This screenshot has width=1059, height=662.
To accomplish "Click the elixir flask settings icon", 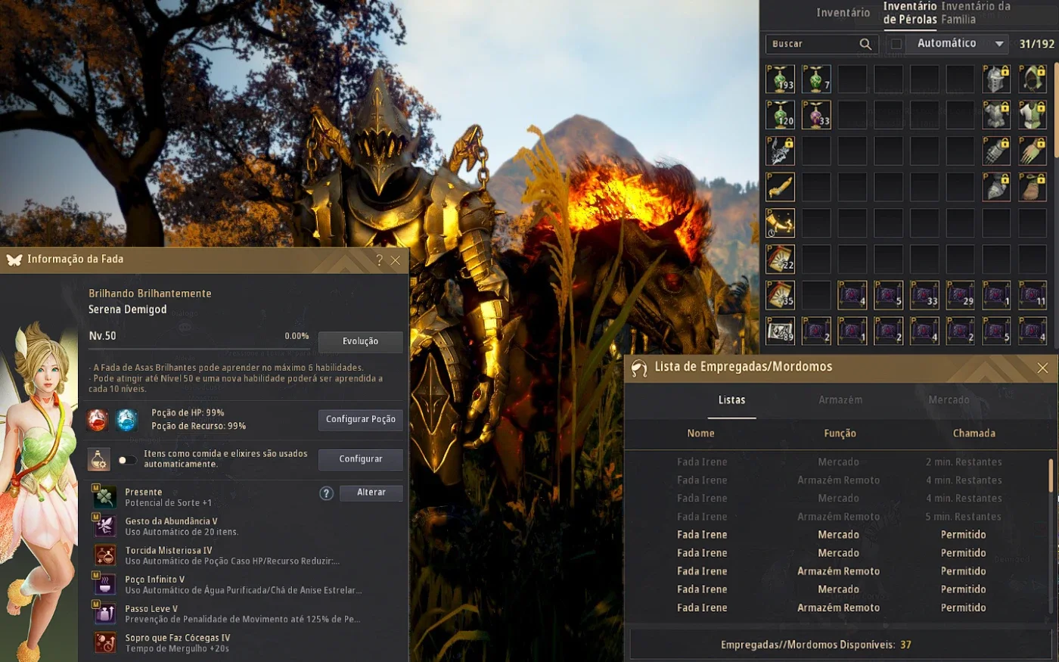I will pyautogui.click(x=98, y=459).
